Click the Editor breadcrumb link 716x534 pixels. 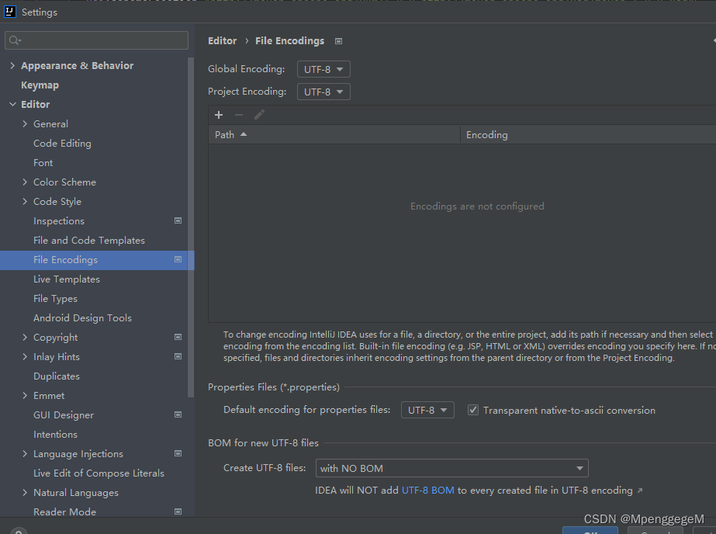tap(223, 40)
